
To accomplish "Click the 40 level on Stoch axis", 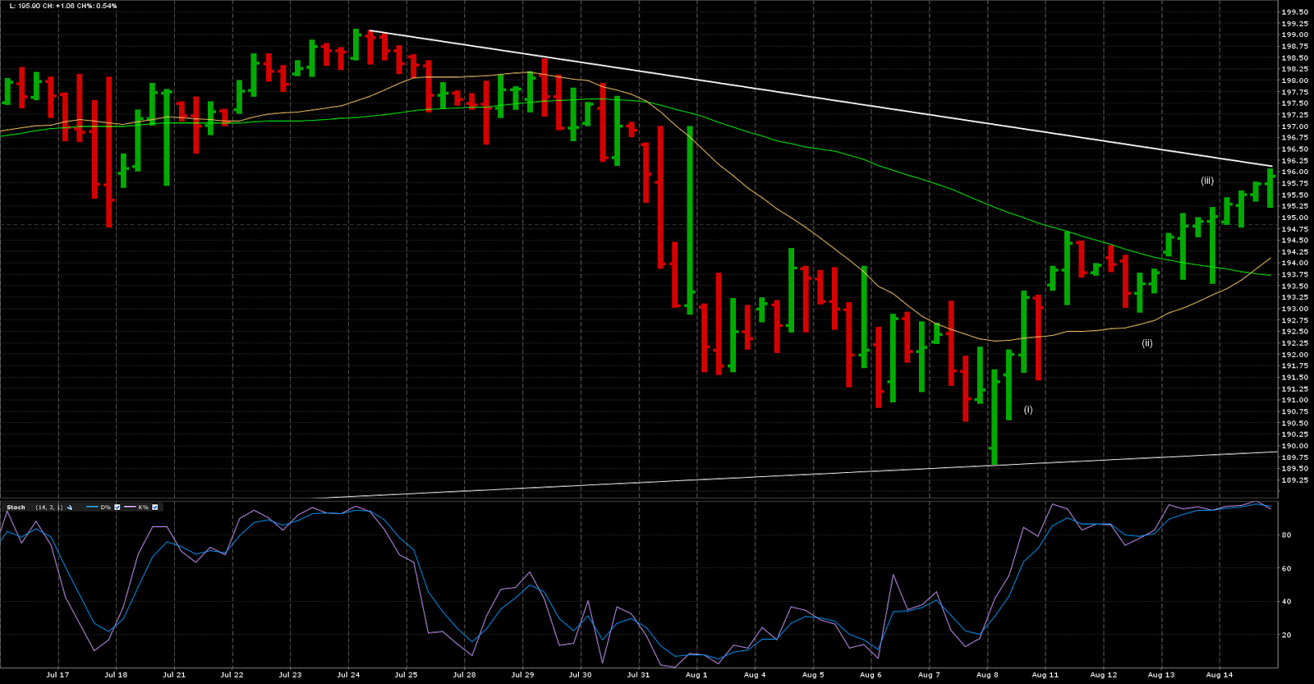I will [1287, 602].
